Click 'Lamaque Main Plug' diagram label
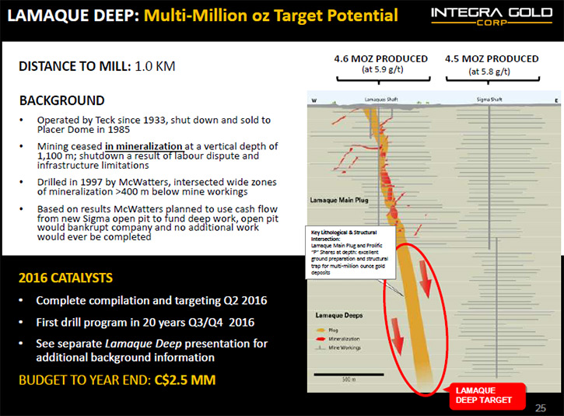Image resolution: width=564 pixels, height=416 pixels. (x=339, y=200)
